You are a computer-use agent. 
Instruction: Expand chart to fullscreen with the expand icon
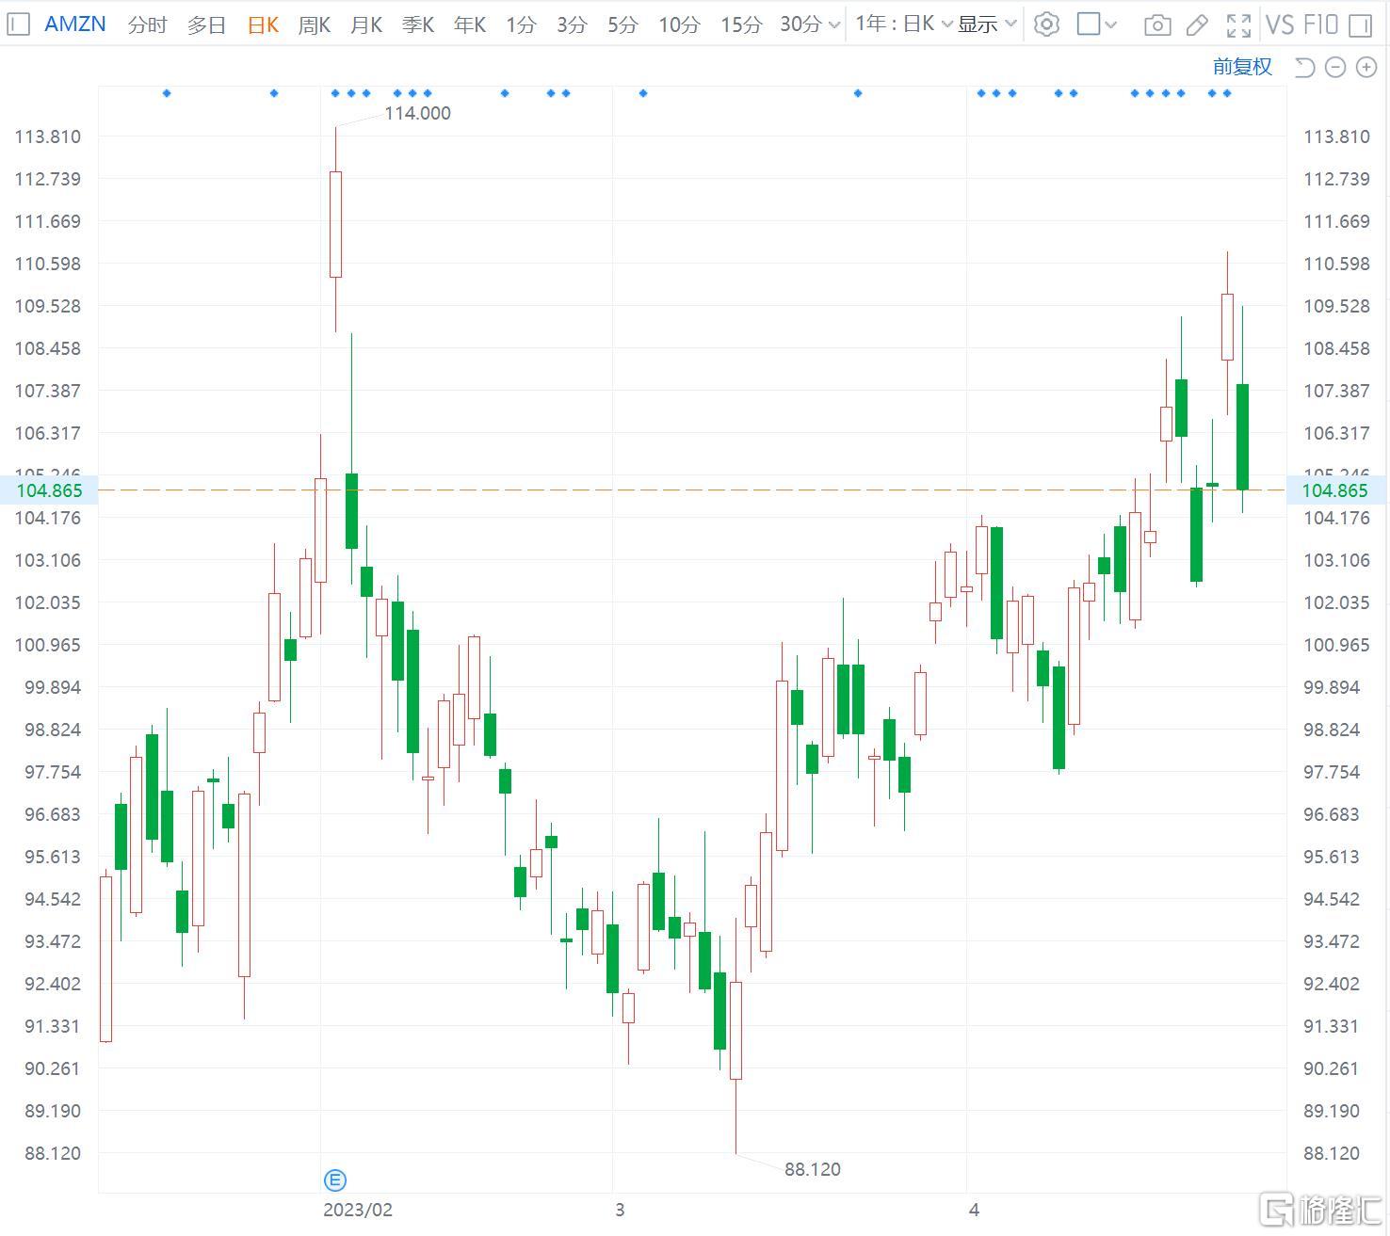1238,25
